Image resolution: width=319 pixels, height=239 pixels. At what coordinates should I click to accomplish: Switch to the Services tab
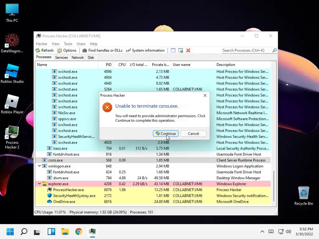[61, 58]
